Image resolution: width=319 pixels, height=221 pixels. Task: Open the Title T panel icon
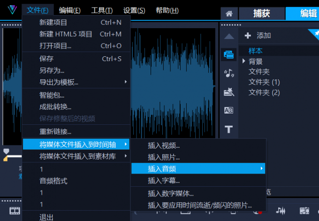pyautogui.click(x=228, y=129)
